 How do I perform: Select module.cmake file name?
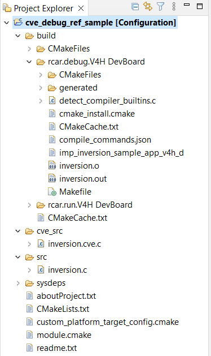point(64,335)
